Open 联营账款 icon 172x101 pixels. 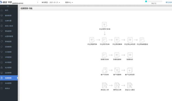[130, 55]
